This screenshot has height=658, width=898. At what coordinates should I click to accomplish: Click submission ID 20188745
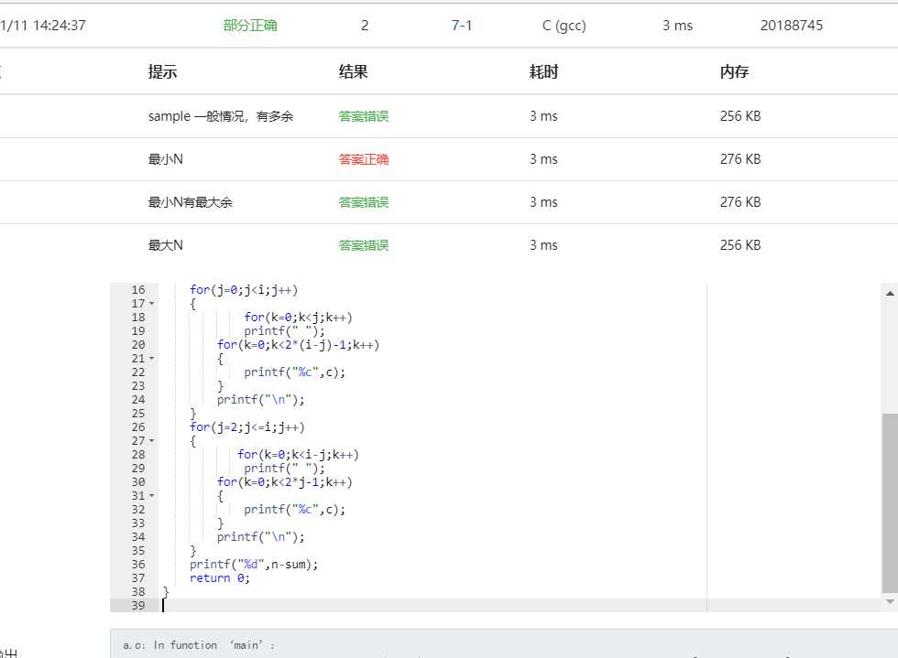(791, 26)
